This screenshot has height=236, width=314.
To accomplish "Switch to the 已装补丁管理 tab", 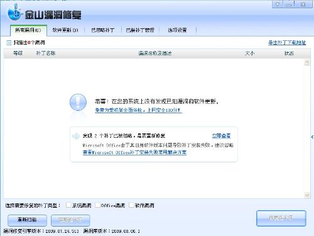I will point(140,30).
